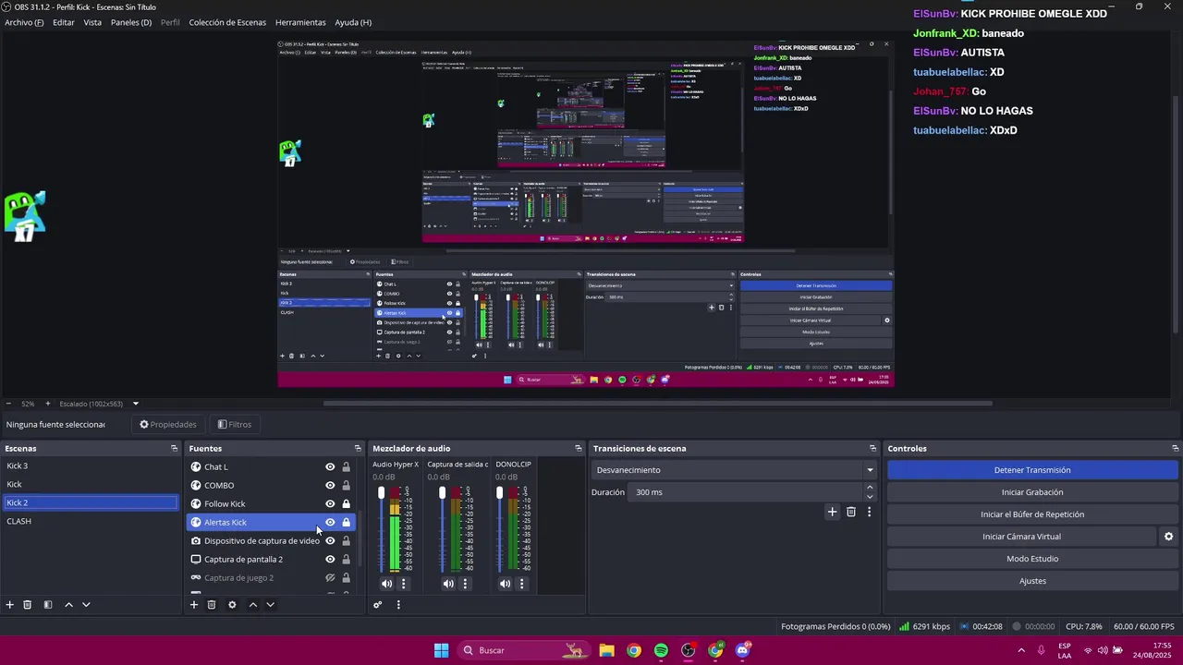Mute Captura de salida speaker icon

[448, 584]
